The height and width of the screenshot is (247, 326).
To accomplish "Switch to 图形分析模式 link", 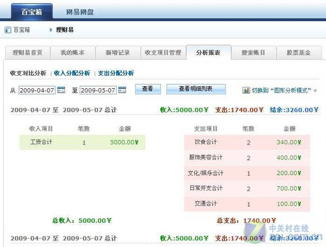I will point(284,90).
